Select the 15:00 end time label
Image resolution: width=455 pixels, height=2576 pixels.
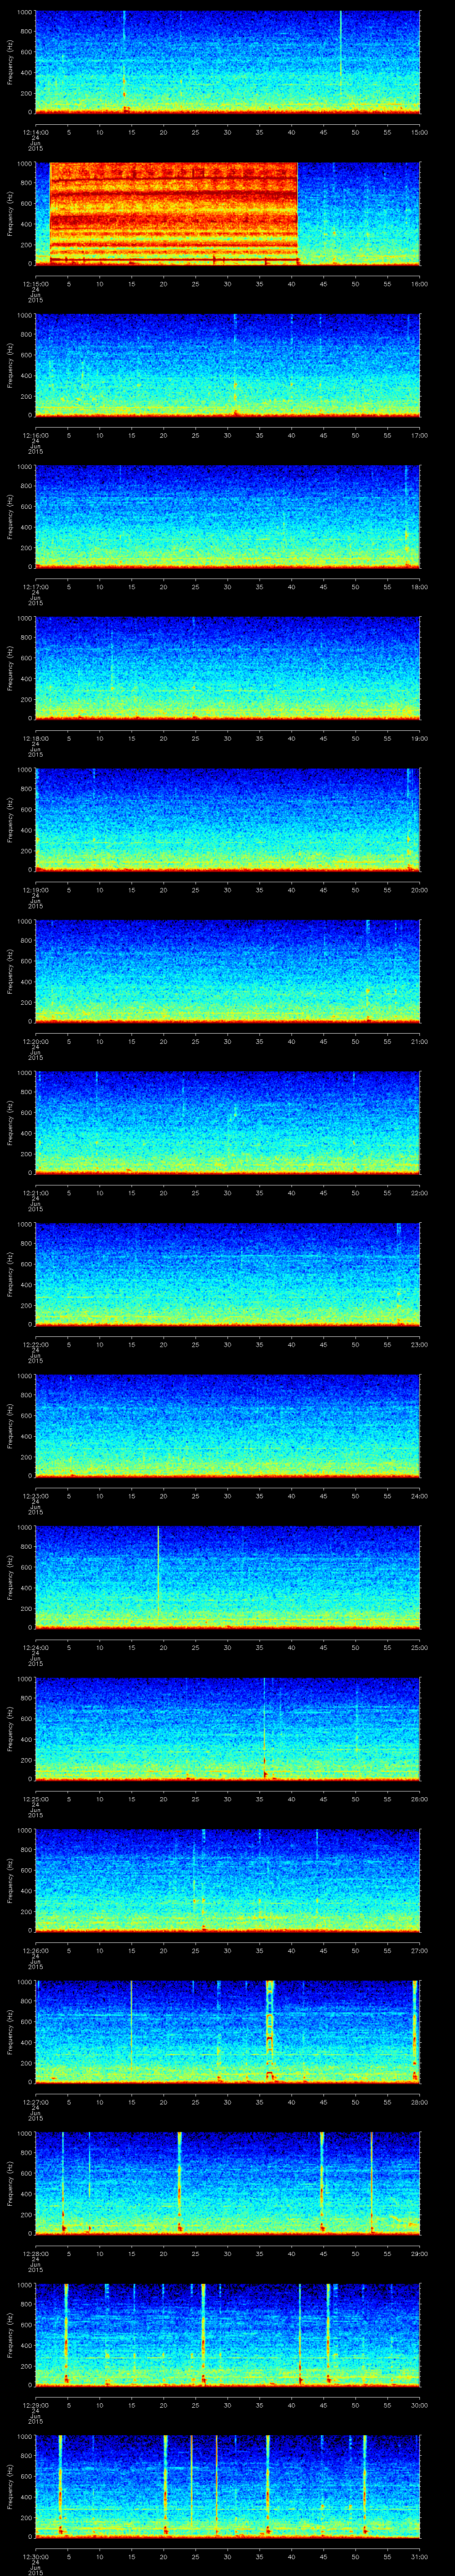pyautogui.click(x=420, y=132)
